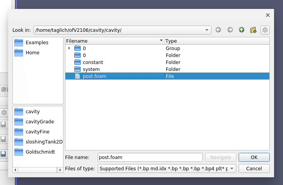Click the file icon next to post.foam
283x185 pixels.
coord(77,76)
